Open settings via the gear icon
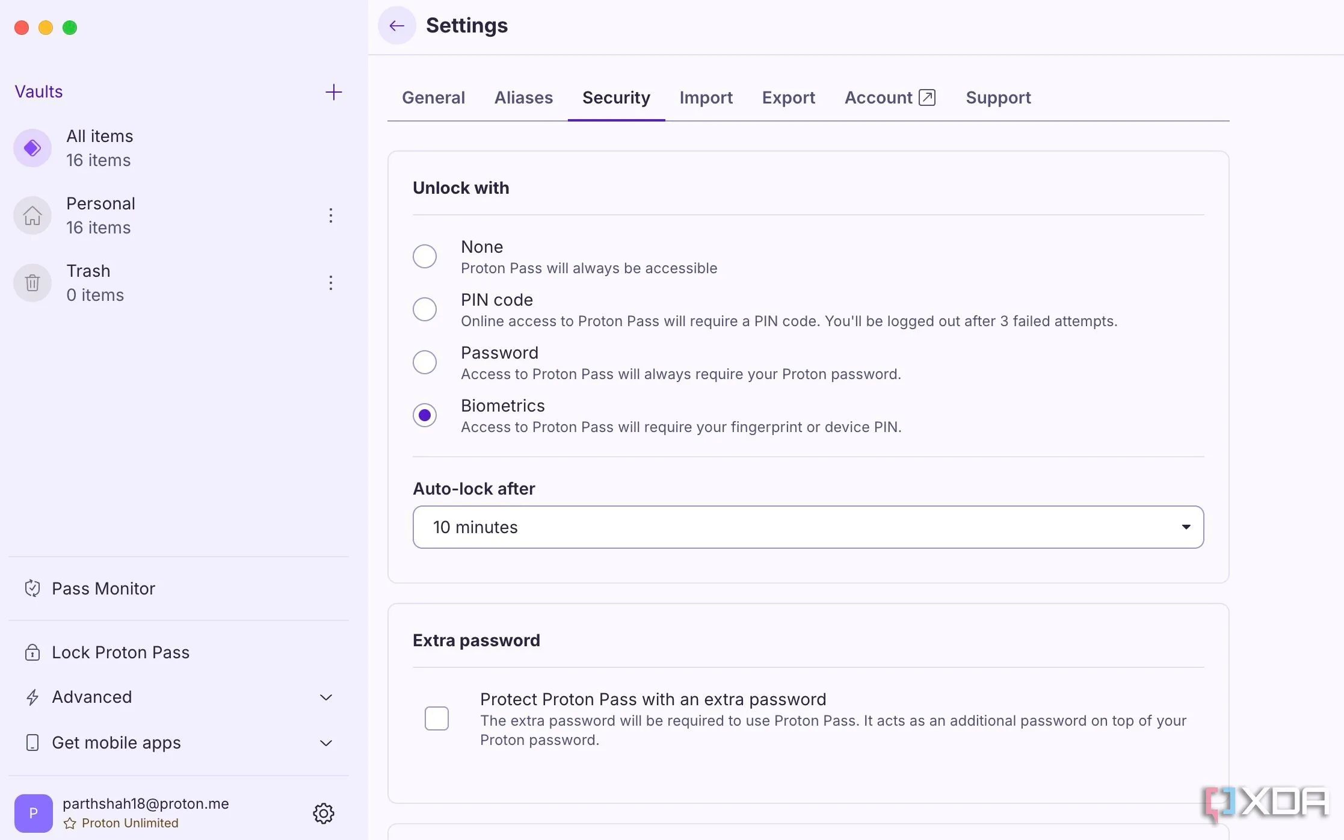 point(324,813)
